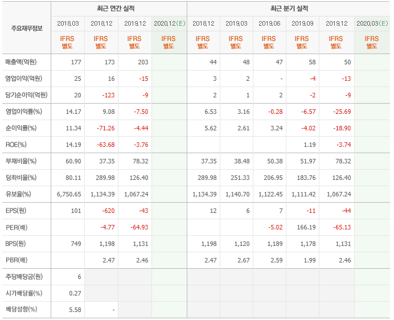This screenshot has width=394, height=320.
Task: Click the annual operating margin value -7.50
Action: [141, 112]
